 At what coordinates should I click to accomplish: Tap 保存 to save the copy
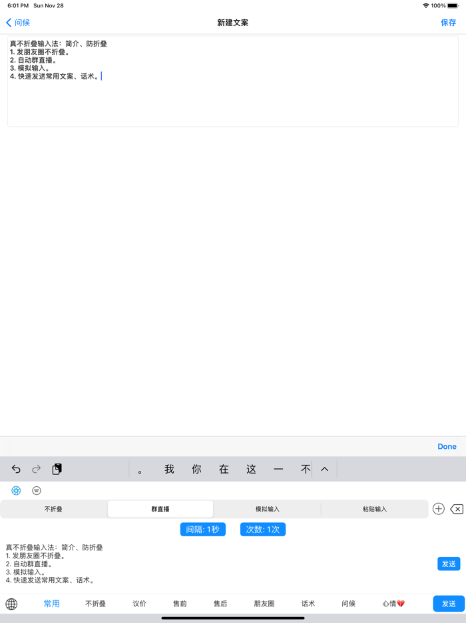point(448,23)
